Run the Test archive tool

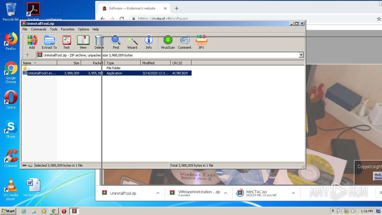point(67,42)
